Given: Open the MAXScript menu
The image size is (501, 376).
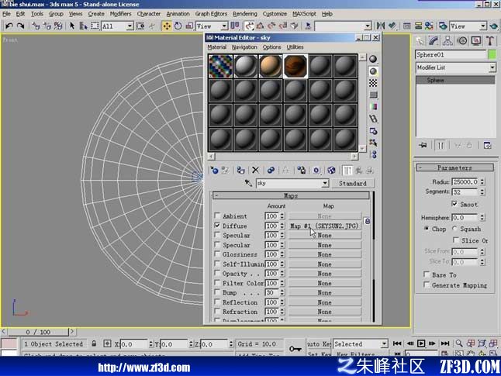Looking at the screenshot, I should tap(304, 14).
